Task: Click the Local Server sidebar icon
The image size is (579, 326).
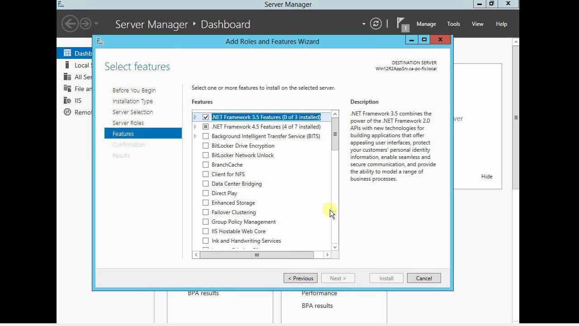Action: point(67,65)
